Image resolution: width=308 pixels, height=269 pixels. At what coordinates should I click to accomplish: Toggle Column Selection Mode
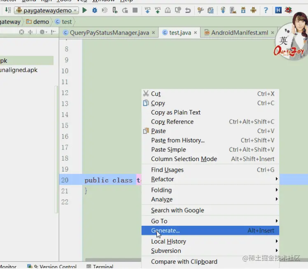(x=210, y=159)
